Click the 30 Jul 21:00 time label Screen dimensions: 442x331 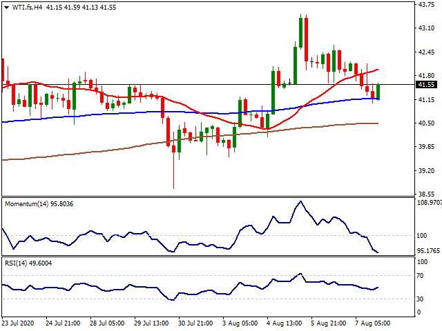195,323
